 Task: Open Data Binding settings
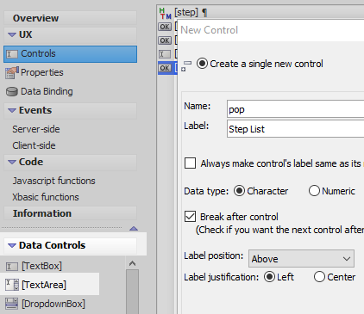pyautogui.click(x=47, y=91)
